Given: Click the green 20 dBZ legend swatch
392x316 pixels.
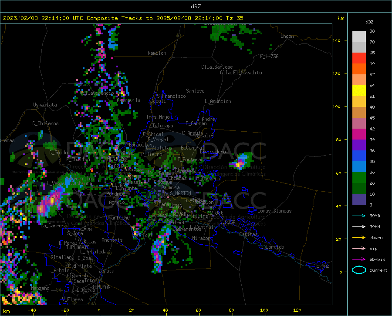Looking at the screenshot, I should [359, 178].
